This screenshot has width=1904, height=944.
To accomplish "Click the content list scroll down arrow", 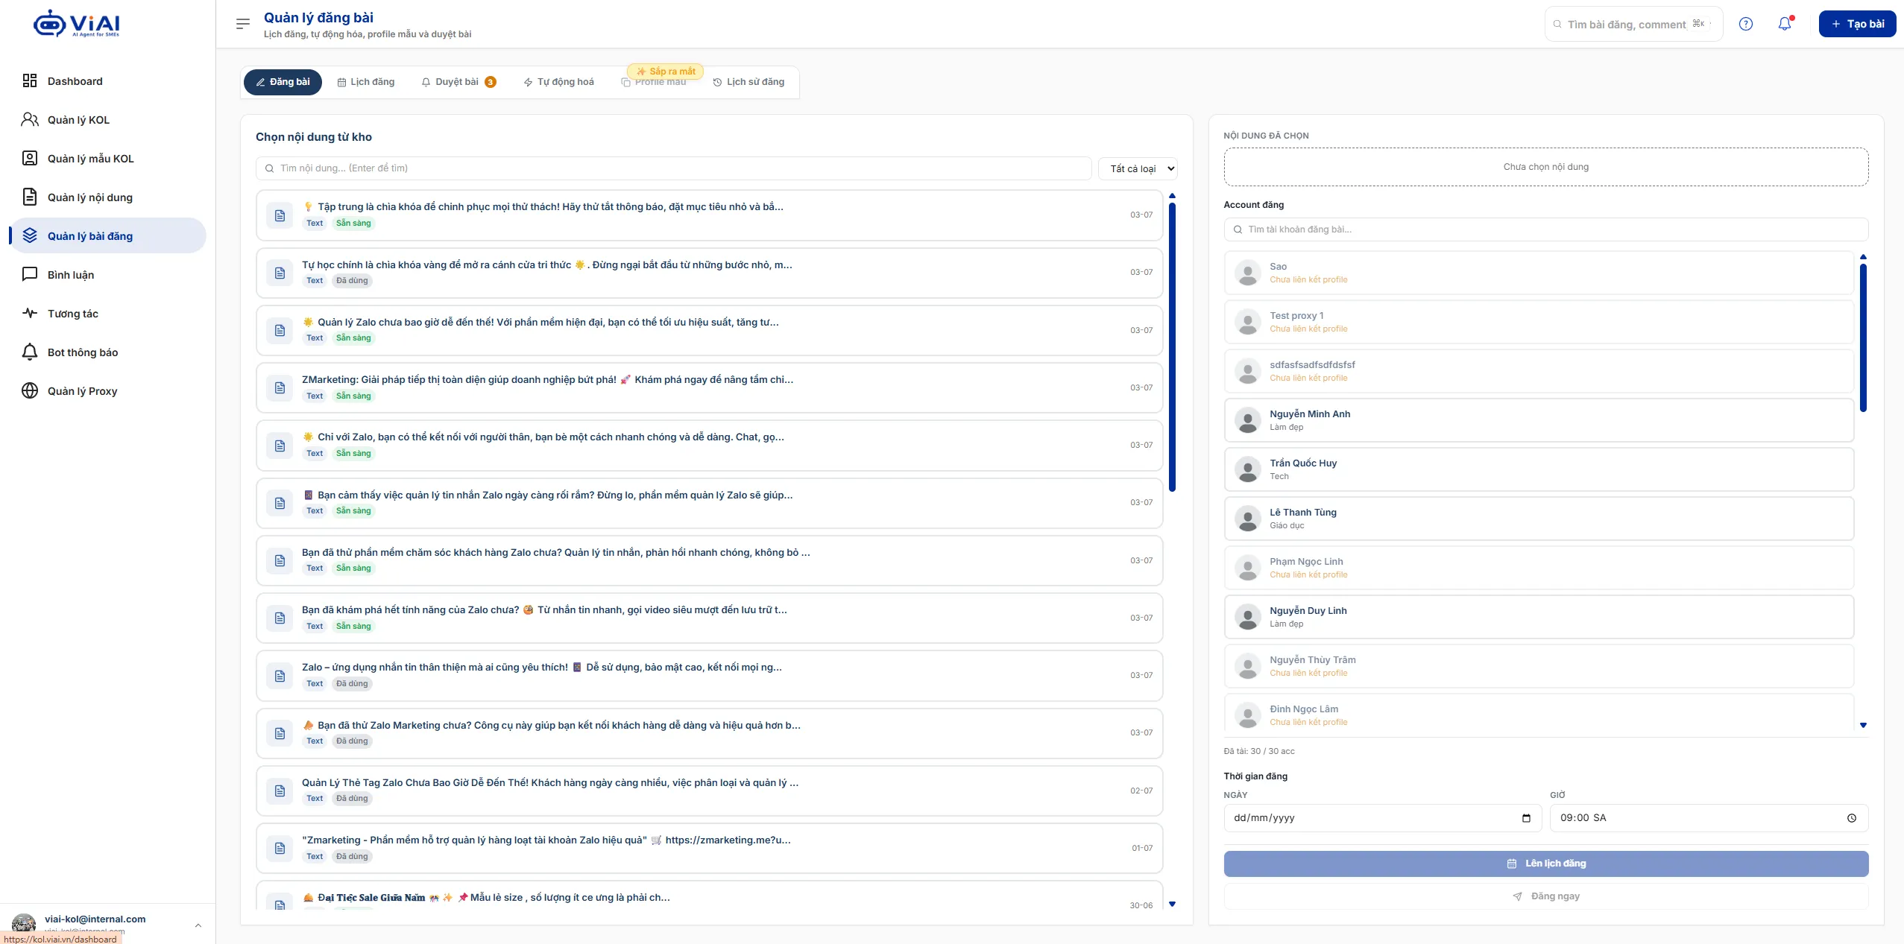I will click(x=1172, y=904).
